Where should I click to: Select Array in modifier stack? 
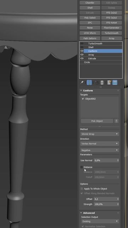click(x=91, y=55)
